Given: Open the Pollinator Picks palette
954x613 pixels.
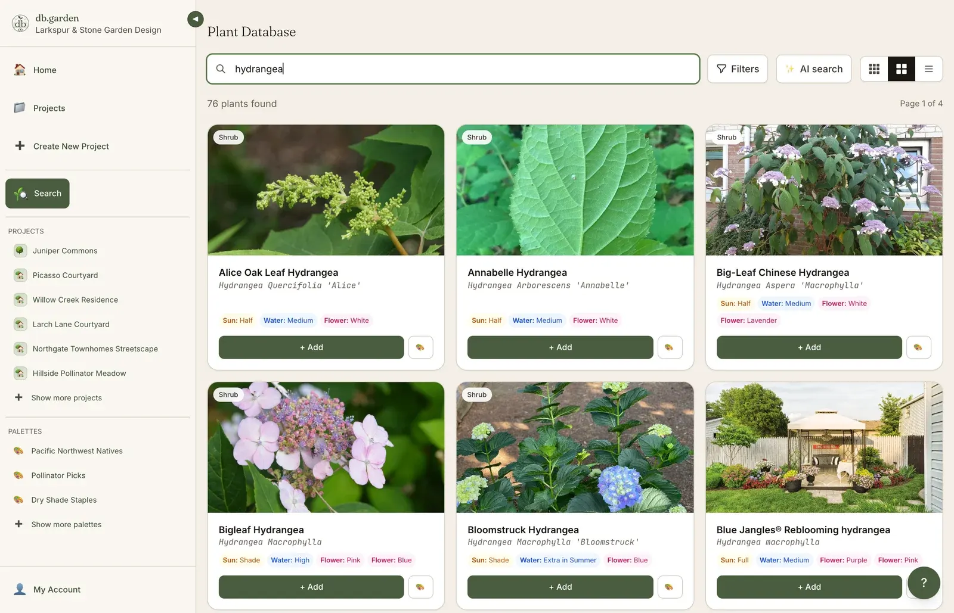Looking at the screenshot, I should pos(58,475).
